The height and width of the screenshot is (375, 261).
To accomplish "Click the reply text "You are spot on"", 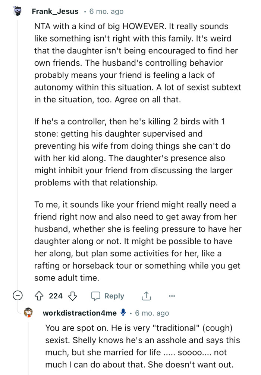I will [142, 347].
